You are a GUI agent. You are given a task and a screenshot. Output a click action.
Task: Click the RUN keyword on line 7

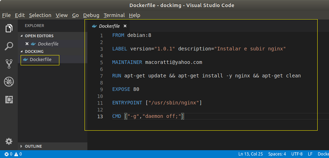[117, 76]
